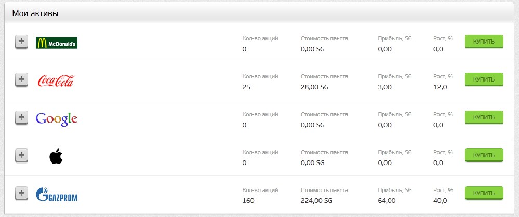This screenshot has width=519, height=217.
Task: Expand the Apple asset row
Action: click(x=21, y=156)
